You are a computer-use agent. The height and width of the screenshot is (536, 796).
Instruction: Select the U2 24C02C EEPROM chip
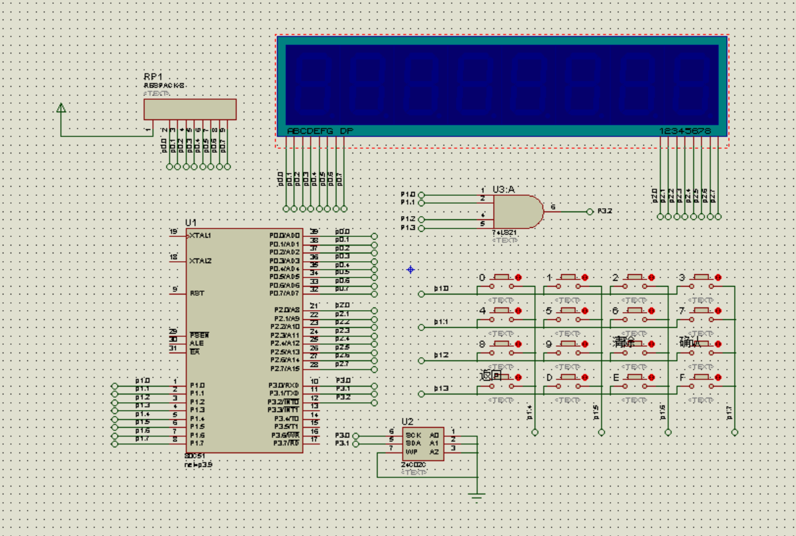[422, 445]
